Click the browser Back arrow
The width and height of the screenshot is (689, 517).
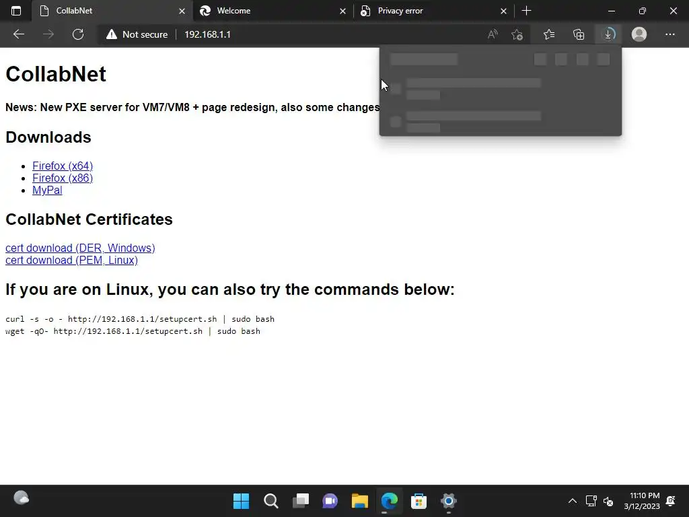click(x=18, y=34)
